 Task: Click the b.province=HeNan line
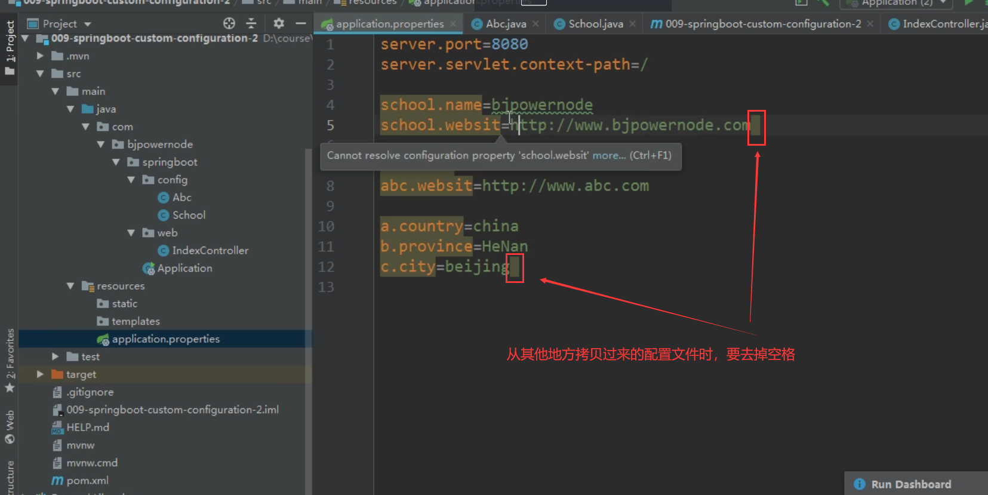point(454,247)
